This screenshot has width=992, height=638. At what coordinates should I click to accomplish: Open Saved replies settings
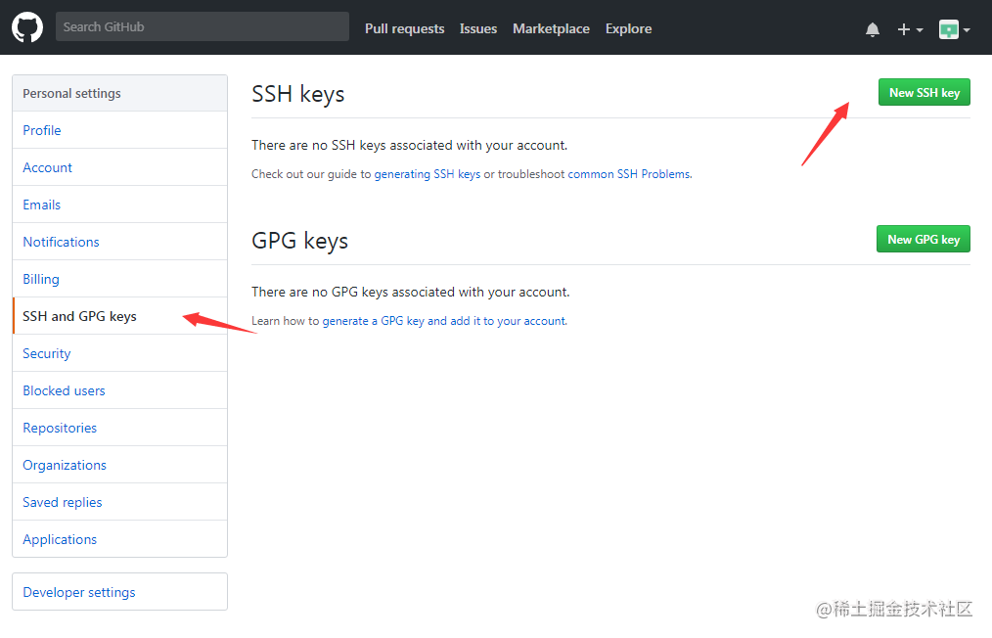pos(119,503)
